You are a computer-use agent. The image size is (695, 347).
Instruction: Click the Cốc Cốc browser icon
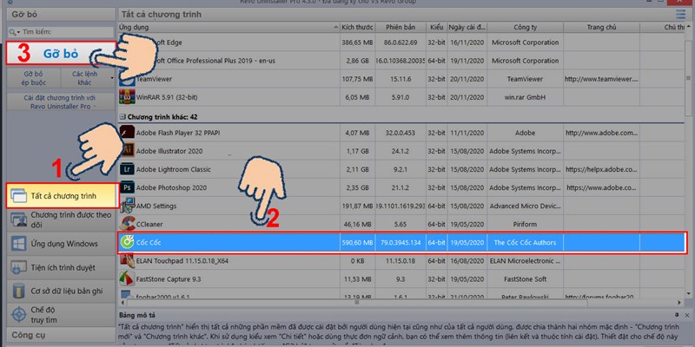127,242
